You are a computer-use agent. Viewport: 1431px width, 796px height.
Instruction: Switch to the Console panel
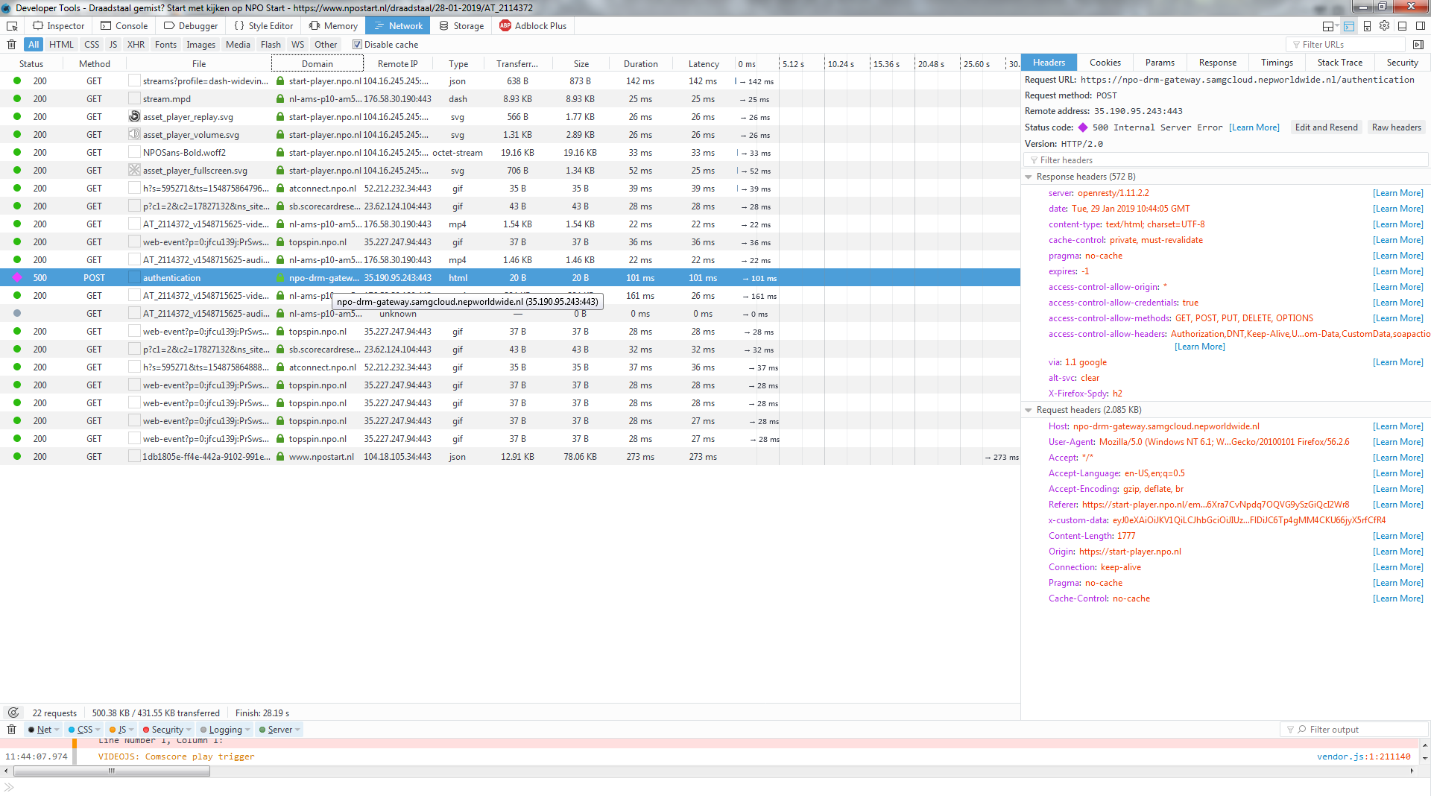tap(124, 26)
